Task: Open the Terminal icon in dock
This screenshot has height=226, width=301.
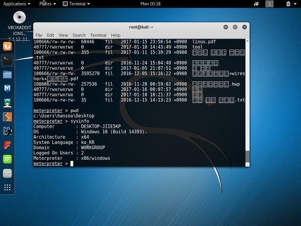Action: [7, 60]
